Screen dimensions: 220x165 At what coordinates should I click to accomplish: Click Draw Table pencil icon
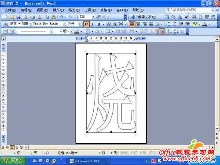[6, 31]
